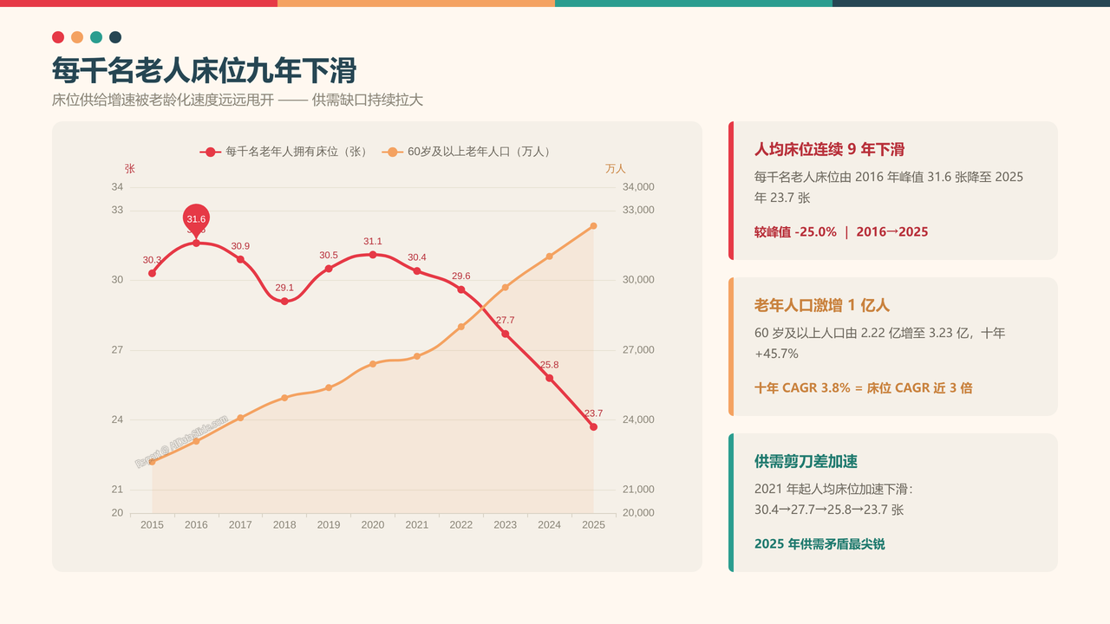This screenshot has width=1110, height=624.
Task: Click the chart data label 31.1
Action: 373,242
